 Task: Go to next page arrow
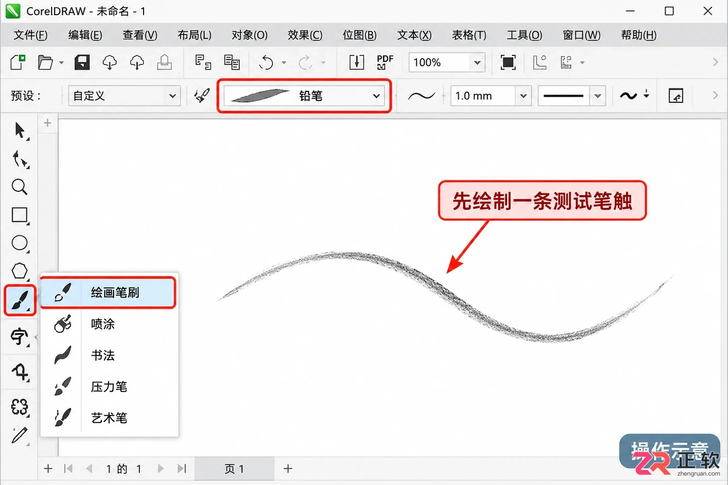(x=161, y=469)
